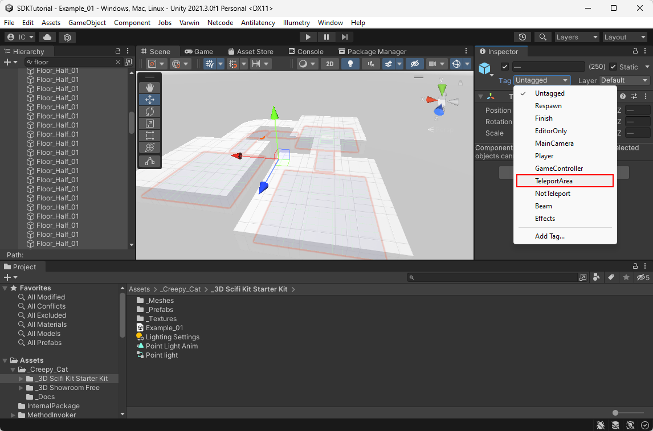The image size is (653, 431).
Task: Click the Play button
Action: tap(308, 37)
